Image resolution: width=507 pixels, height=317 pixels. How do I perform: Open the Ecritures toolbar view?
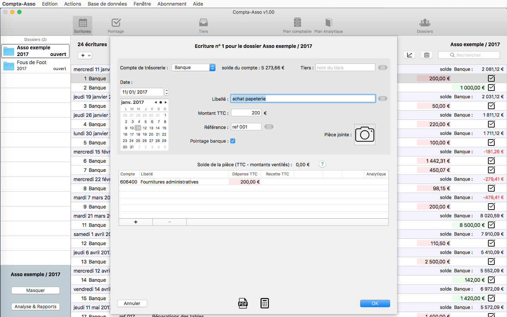(82, 25)
